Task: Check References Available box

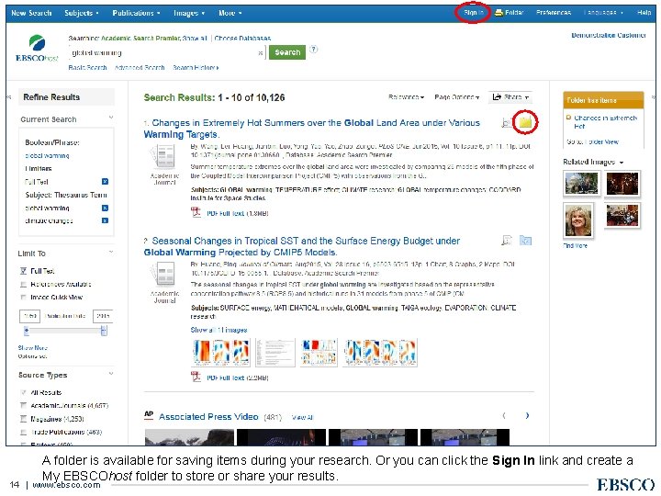Action: 23,285
